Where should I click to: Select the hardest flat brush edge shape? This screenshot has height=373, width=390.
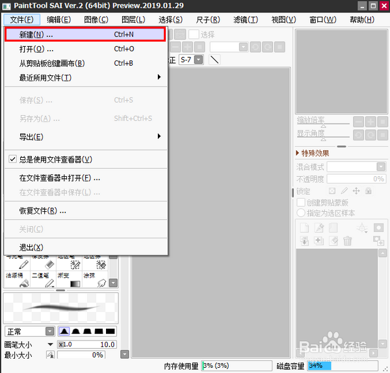pyautogui.click(x=110, y=331)
